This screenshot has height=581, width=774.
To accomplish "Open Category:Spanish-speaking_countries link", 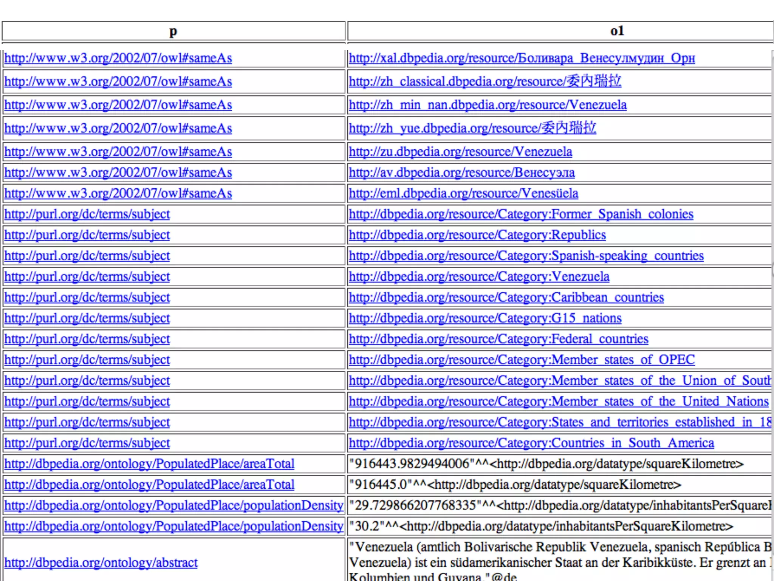I will click(526, 256).
